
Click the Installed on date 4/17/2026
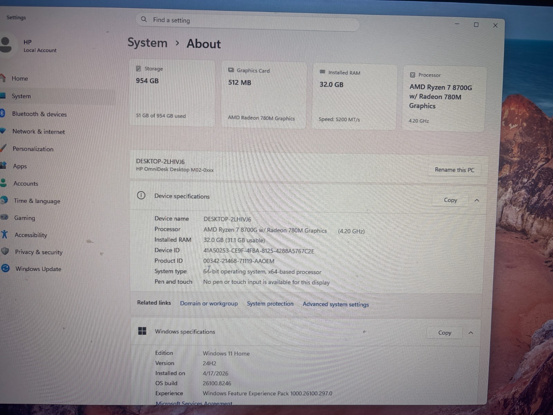pyautogui.click(x=215, y=373)
